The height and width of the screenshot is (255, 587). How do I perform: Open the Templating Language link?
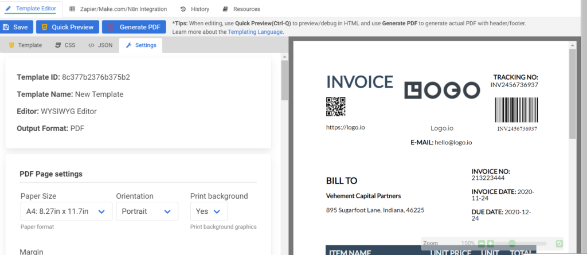click(x=255, y=32)
